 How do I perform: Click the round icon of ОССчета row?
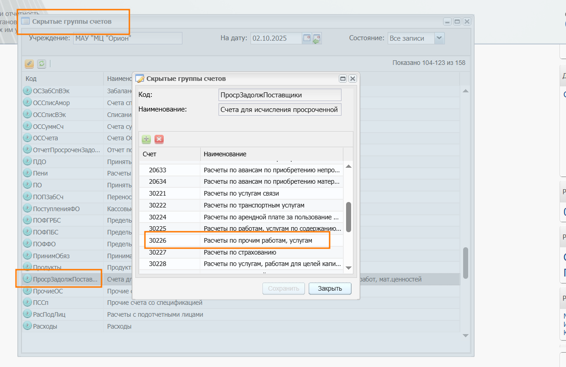(x=27, y=138)
